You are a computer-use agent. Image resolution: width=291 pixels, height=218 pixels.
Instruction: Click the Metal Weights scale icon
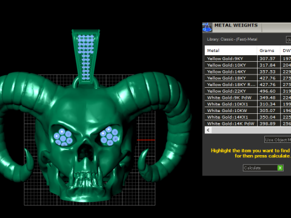207,27
